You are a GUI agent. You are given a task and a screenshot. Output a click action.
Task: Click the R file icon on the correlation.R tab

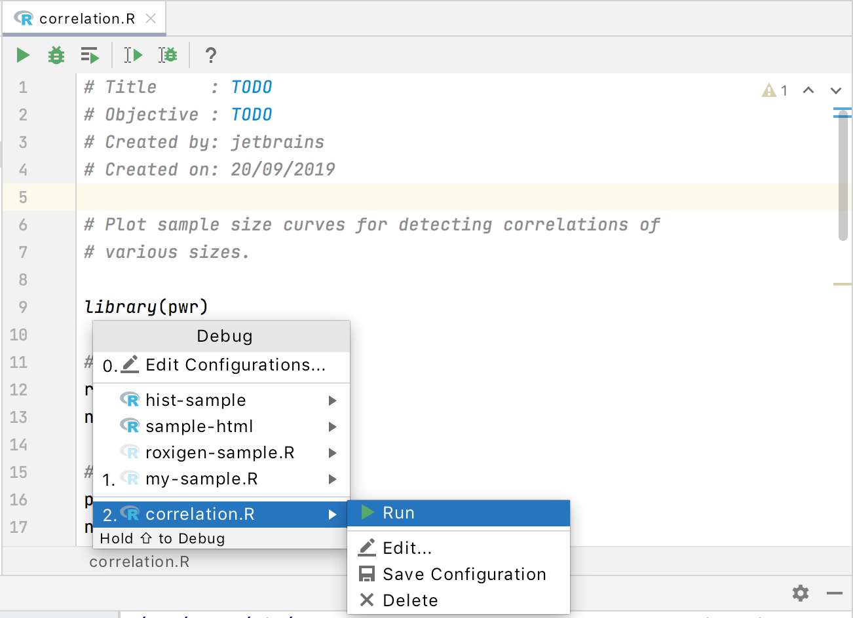tap(24, 19)
